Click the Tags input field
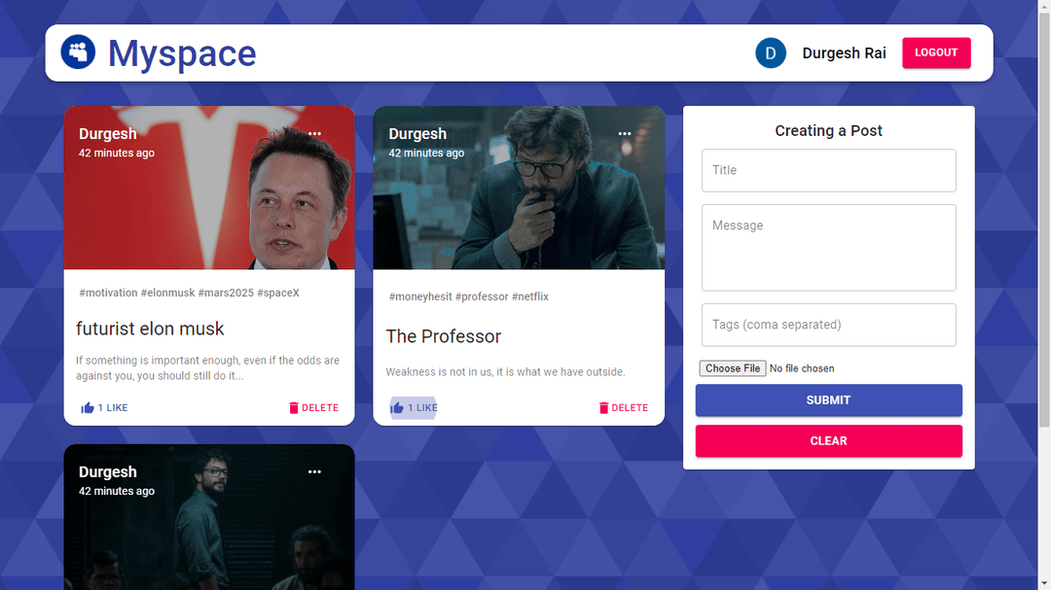The image size is (1051, 590). click(x=828, y=325)
